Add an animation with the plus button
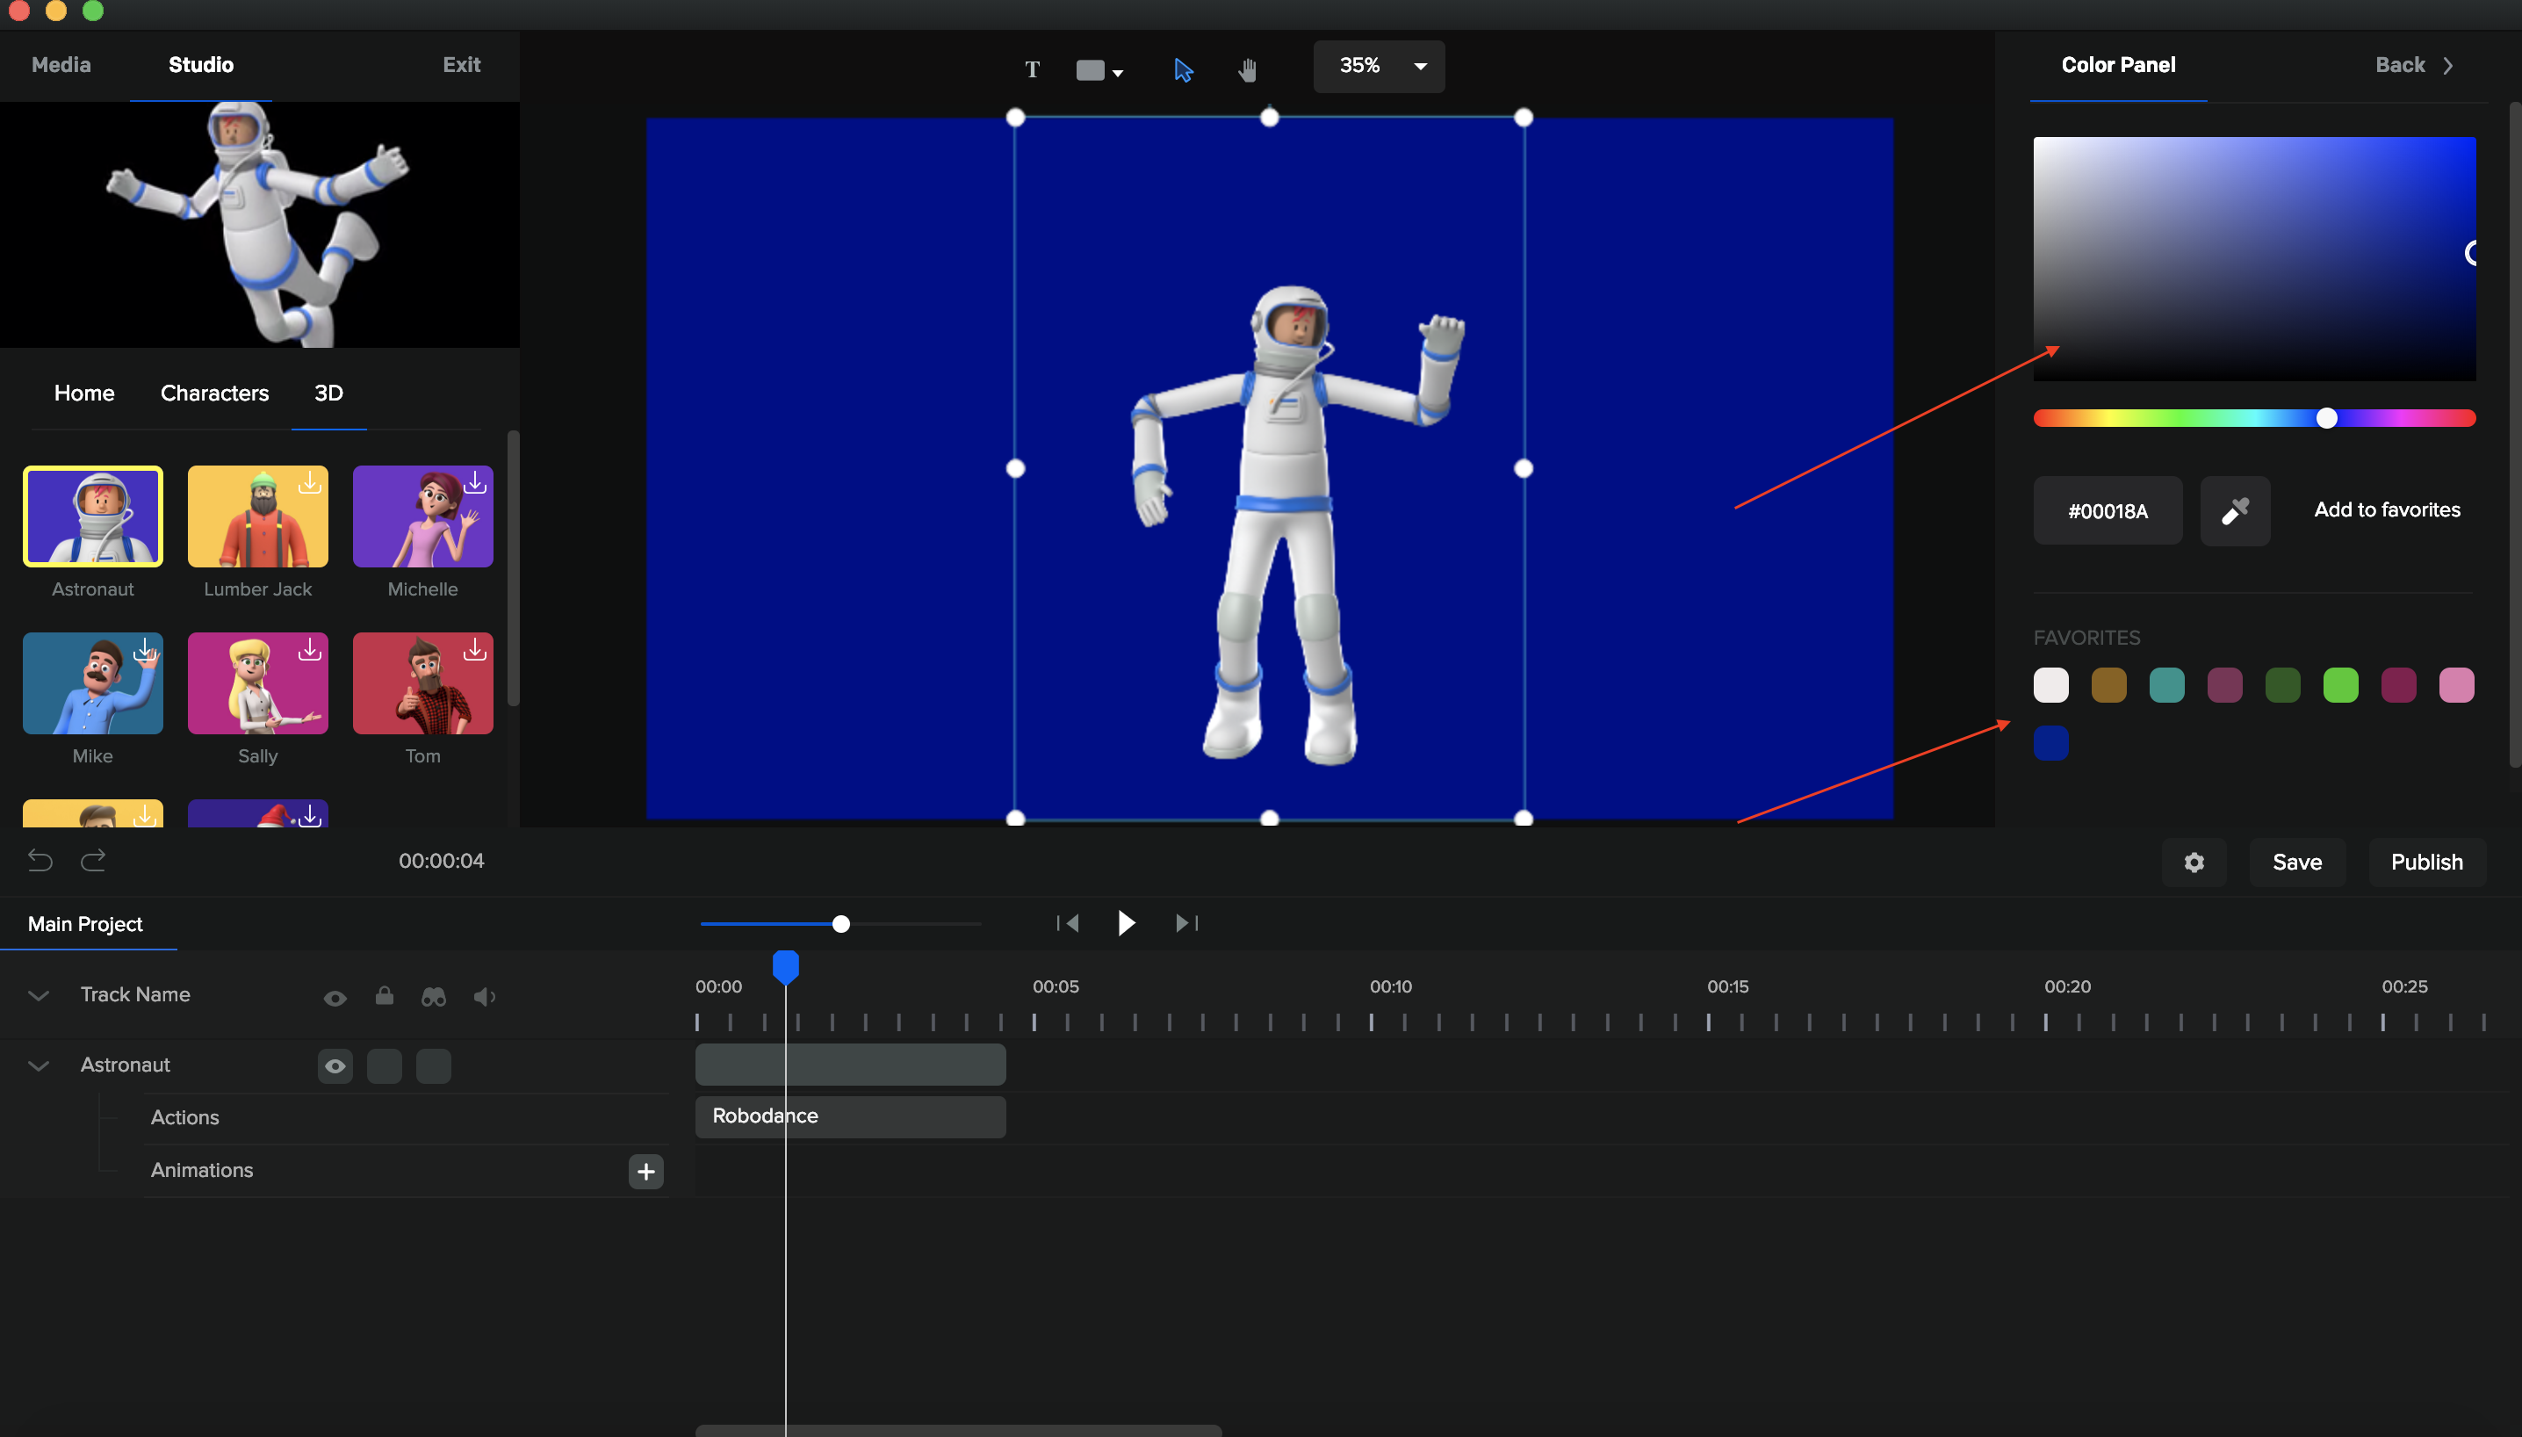2522x1437 pixels. click(x=646, y=1172)
